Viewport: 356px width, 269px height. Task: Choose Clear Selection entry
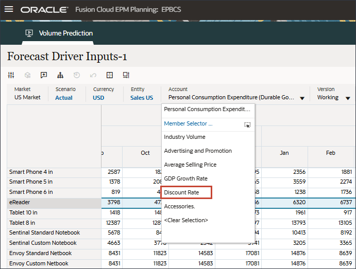point(186,220)
